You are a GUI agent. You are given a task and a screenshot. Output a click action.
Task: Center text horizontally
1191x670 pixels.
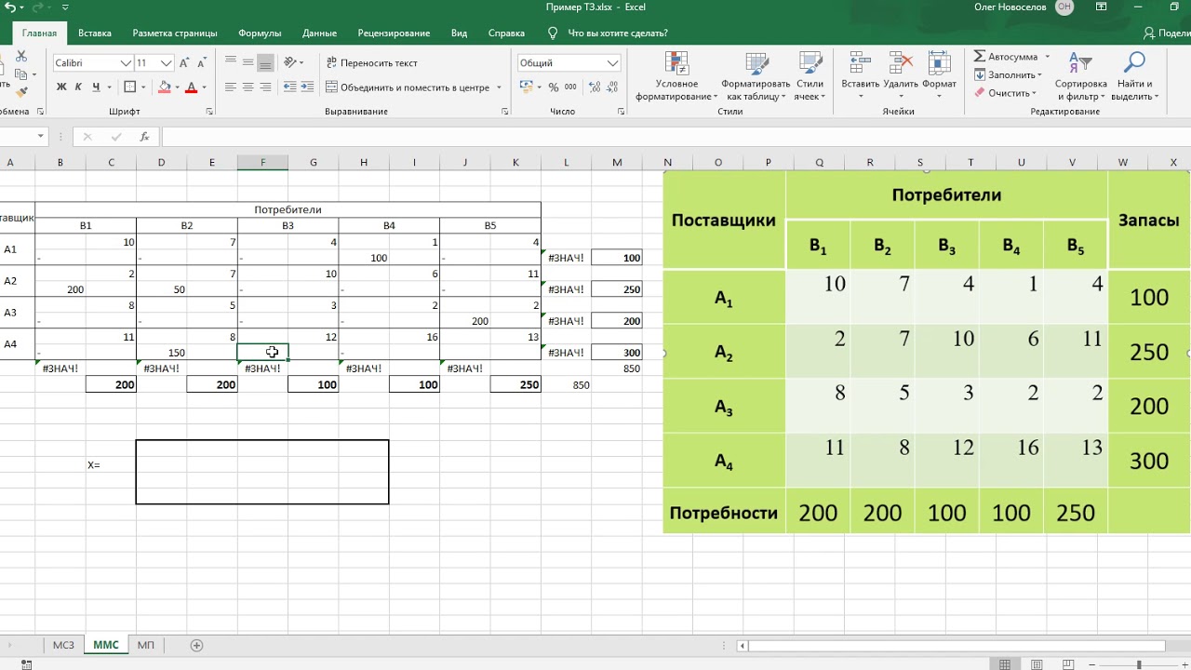[x=248, y=87]
